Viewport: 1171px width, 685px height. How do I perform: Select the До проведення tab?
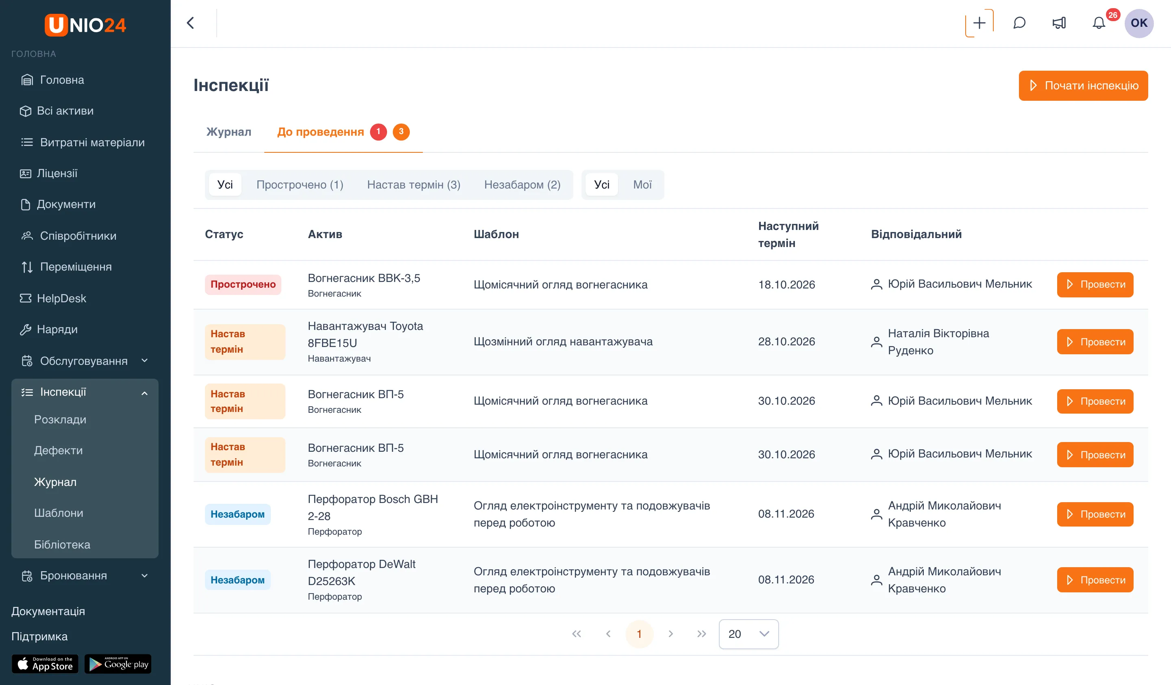point(344,132)
